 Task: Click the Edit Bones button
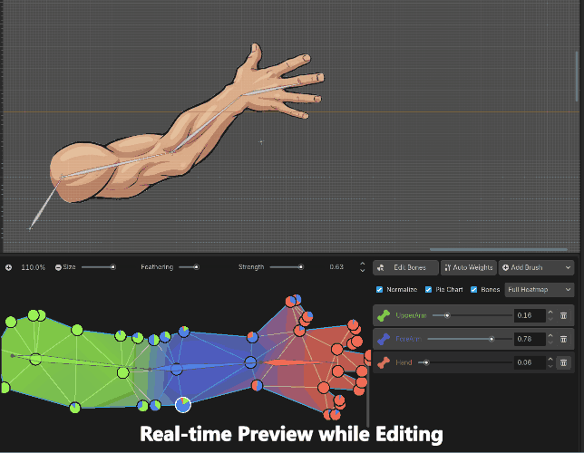pos(404,268)
